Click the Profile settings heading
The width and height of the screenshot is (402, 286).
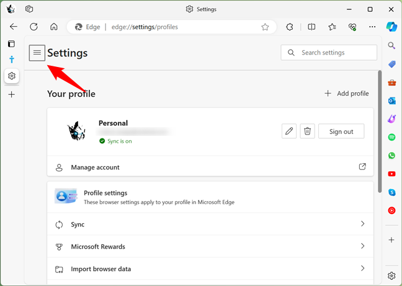(x=105, y=193)
